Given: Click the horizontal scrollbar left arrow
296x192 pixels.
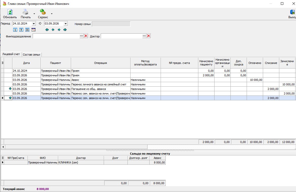Looking at the screenshot, I should [x=3, y=147].
